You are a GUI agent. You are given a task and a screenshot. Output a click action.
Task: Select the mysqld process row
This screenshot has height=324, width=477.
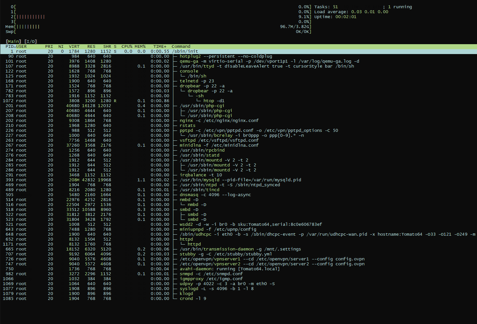[240, 180]
